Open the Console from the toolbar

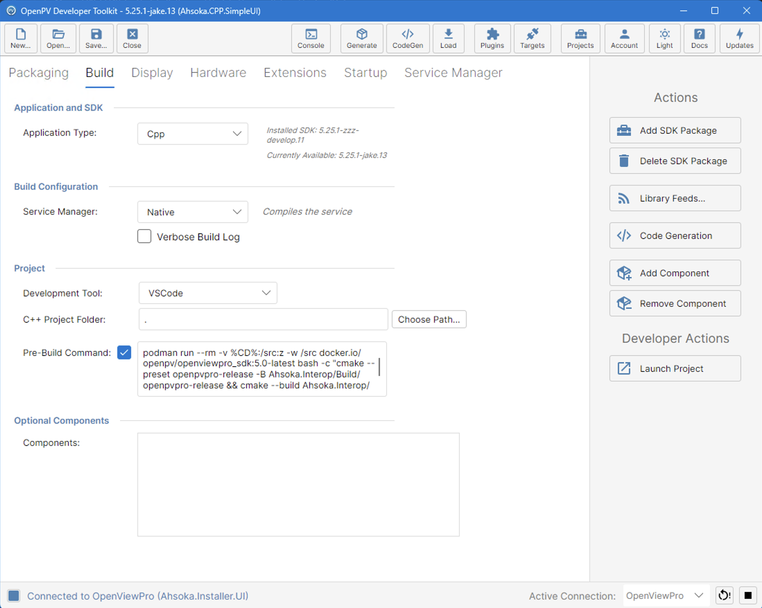click(x=311, y=38)
